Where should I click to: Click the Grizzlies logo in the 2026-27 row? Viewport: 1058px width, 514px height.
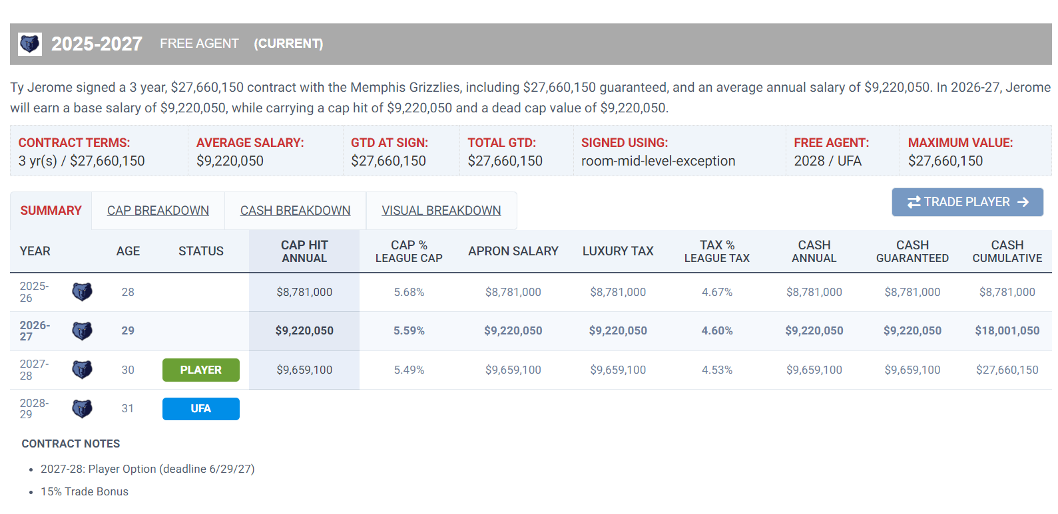tap(82, 330)
